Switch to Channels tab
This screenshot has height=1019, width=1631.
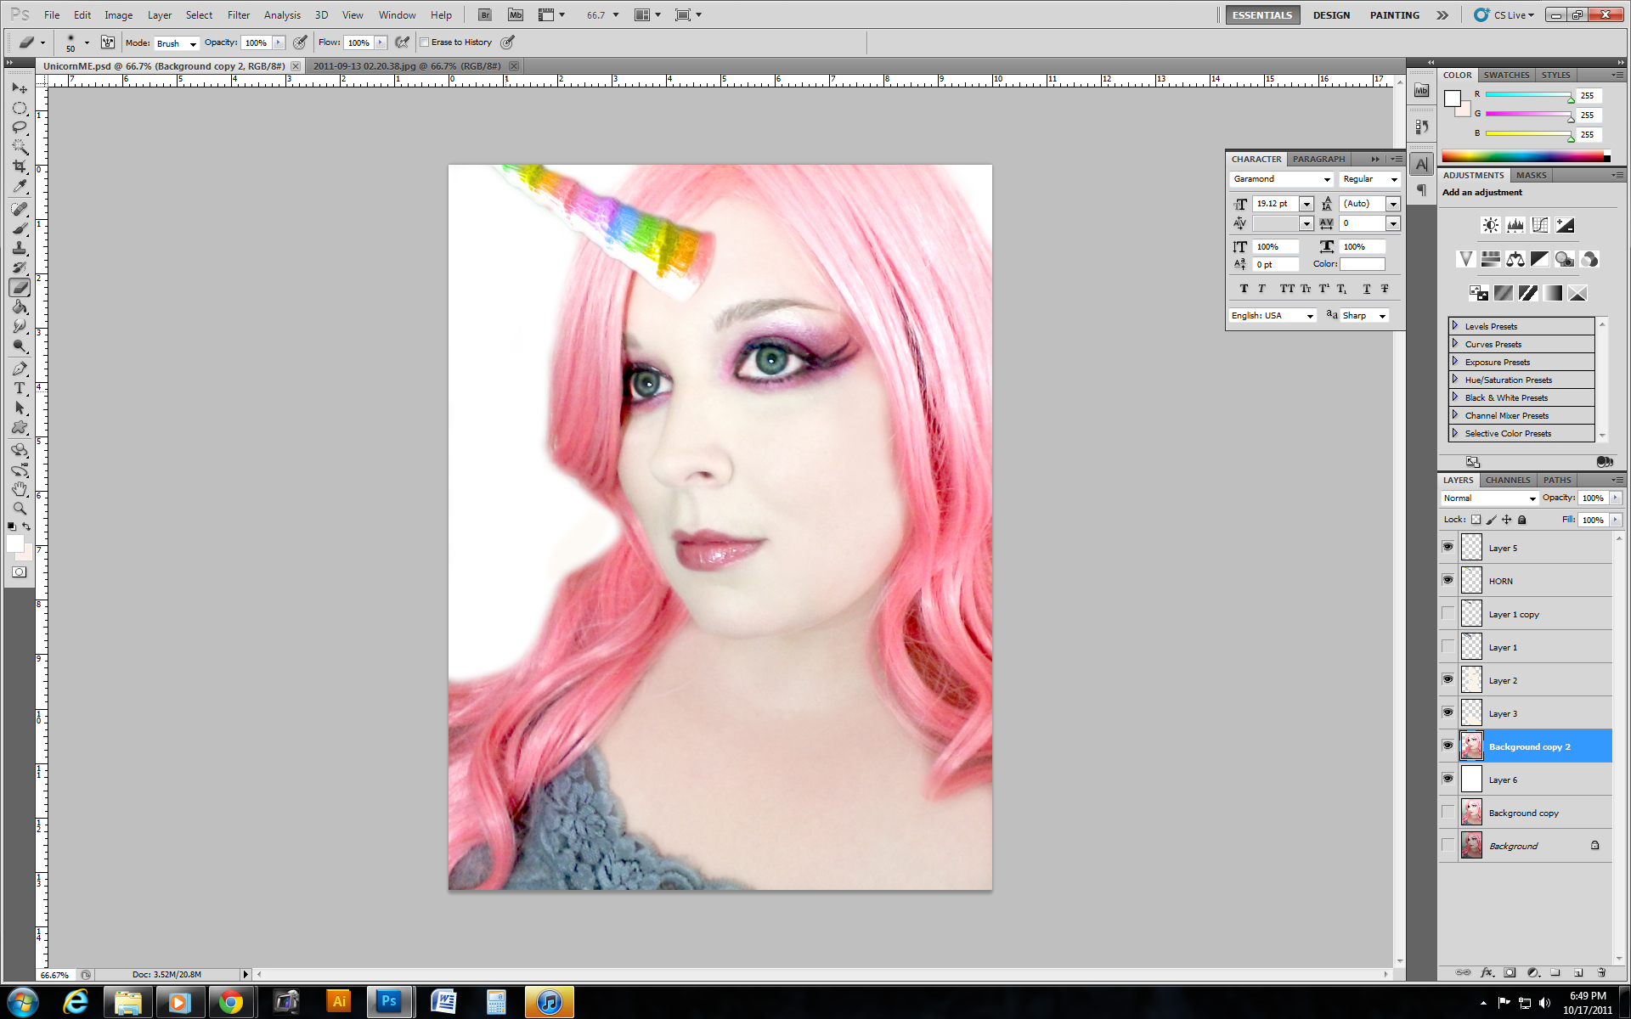click(x=1508, y=480)
